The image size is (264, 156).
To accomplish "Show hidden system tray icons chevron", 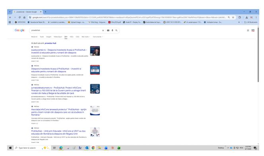I will coord(228,148).
